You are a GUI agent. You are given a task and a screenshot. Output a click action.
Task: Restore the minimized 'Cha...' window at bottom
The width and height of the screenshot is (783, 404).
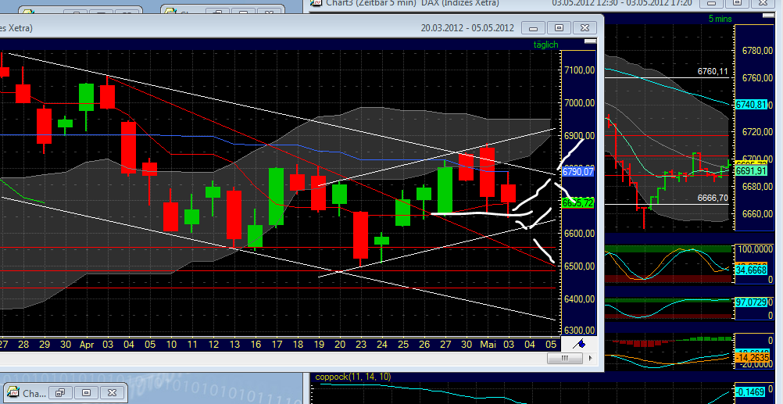pyautogui.click(x=62, y=393)
